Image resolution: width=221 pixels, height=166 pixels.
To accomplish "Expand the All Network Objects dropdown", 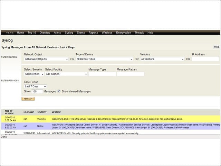I will (x=46, y=59).
